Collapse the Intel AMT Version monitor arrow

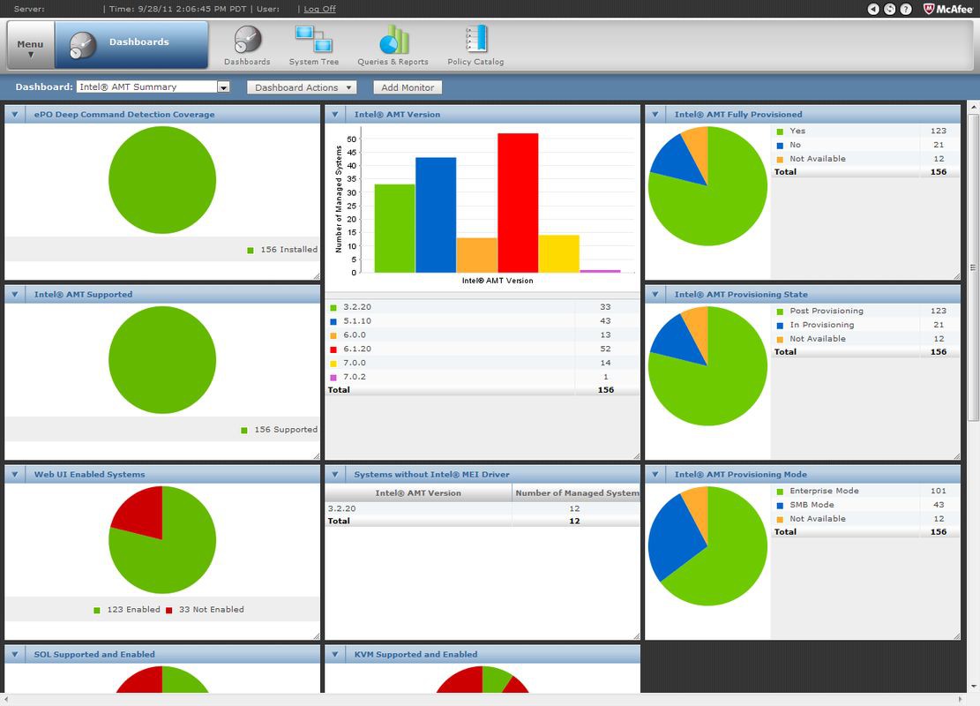point(335,115)
